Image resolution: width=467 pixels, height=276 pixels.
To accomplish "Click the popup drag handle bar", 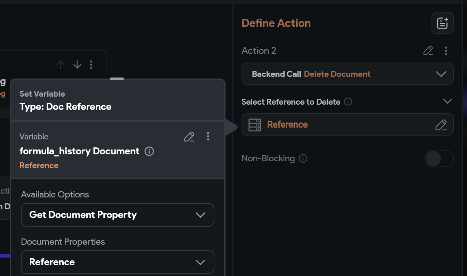I will point(117,79).
